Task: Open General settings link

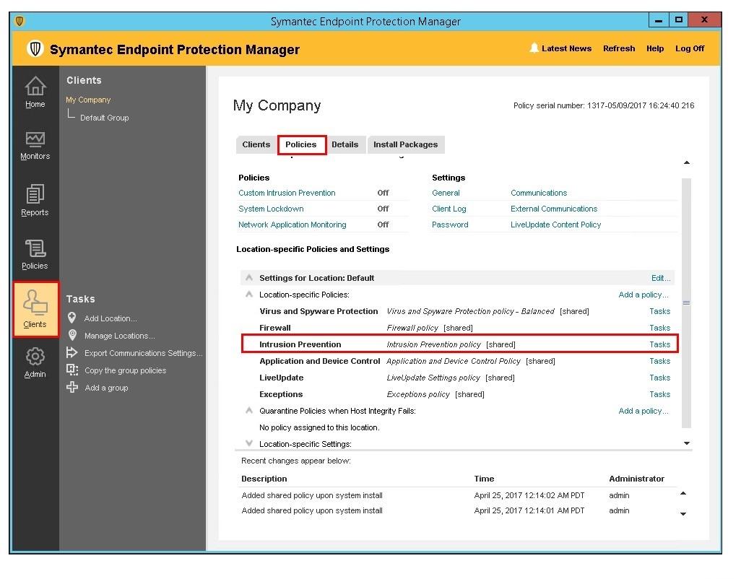Action: click(446, 193)
